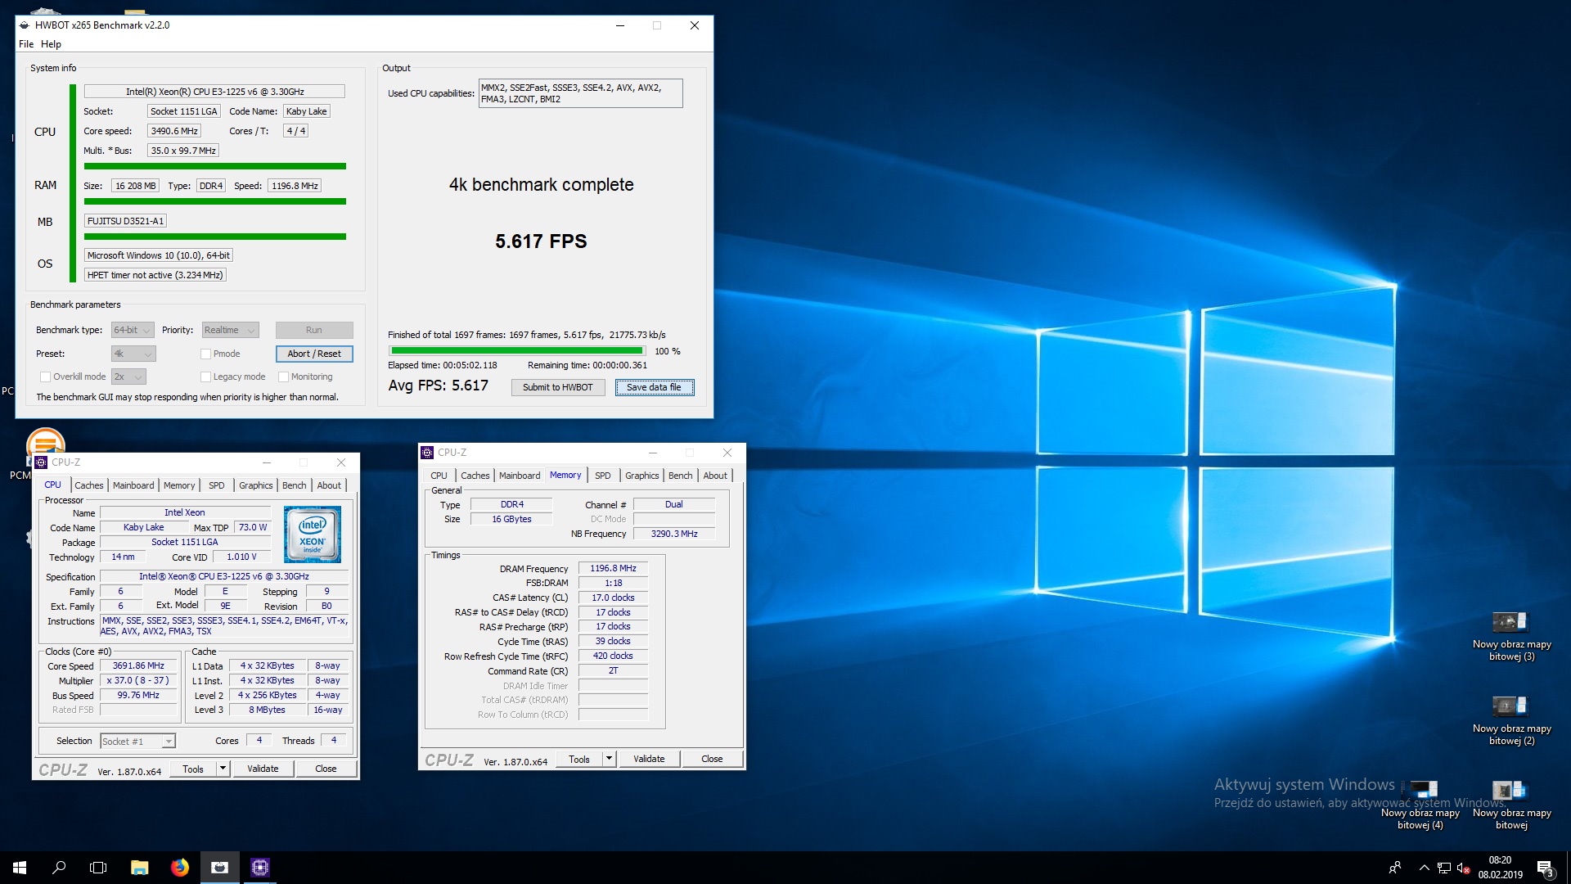Click the 5.617 FPS result text

[541, 241]
